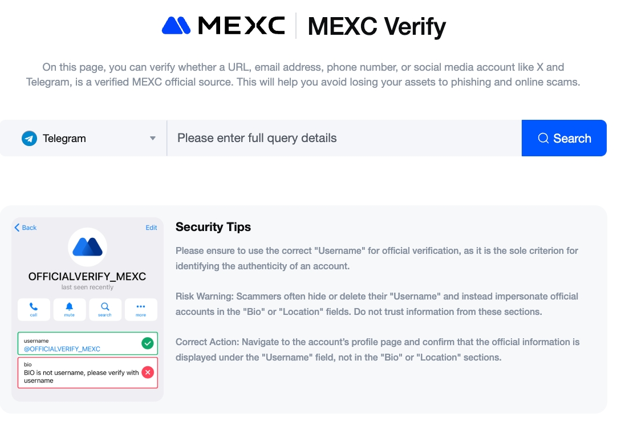Click Edit in the Telegram preview
The width and height of the screenshot is (617, 421).
151,228
